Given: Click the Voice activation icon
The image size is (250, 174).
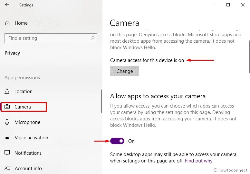Looking at the screenshot, I should pyautogui.click(x=7, y=137).
